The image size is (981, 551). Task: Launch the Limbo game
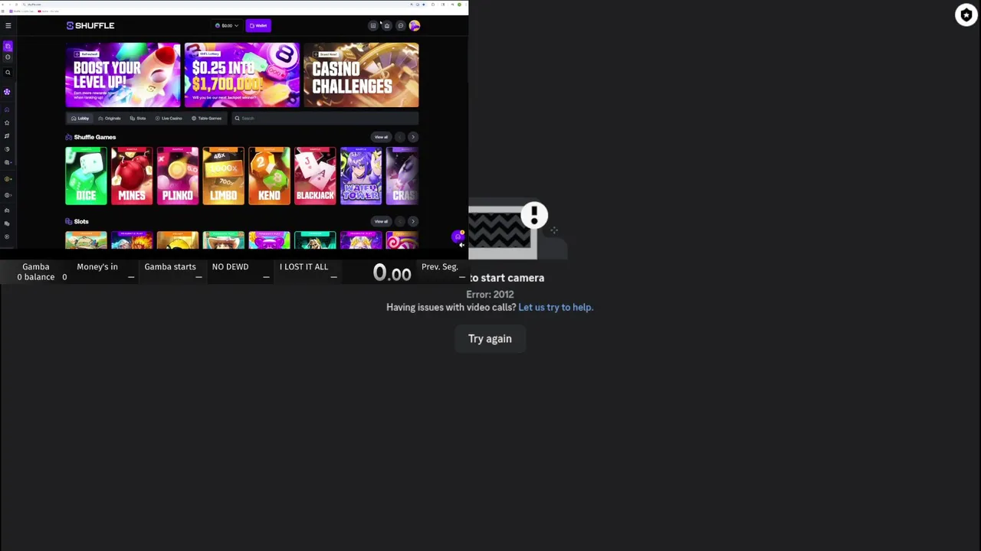224,176
